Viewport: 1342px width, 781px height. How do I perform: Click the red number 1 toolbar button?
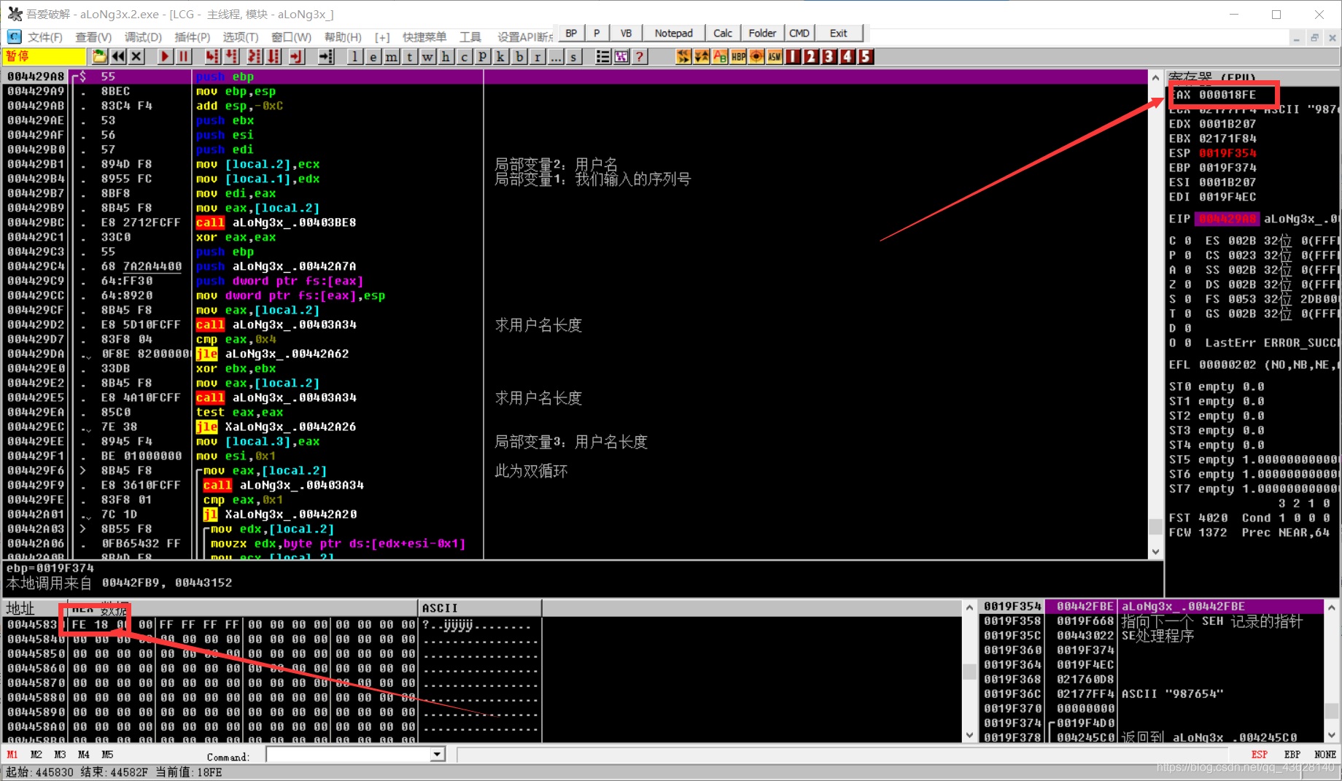pyautogui.click(x=793, y=57)
